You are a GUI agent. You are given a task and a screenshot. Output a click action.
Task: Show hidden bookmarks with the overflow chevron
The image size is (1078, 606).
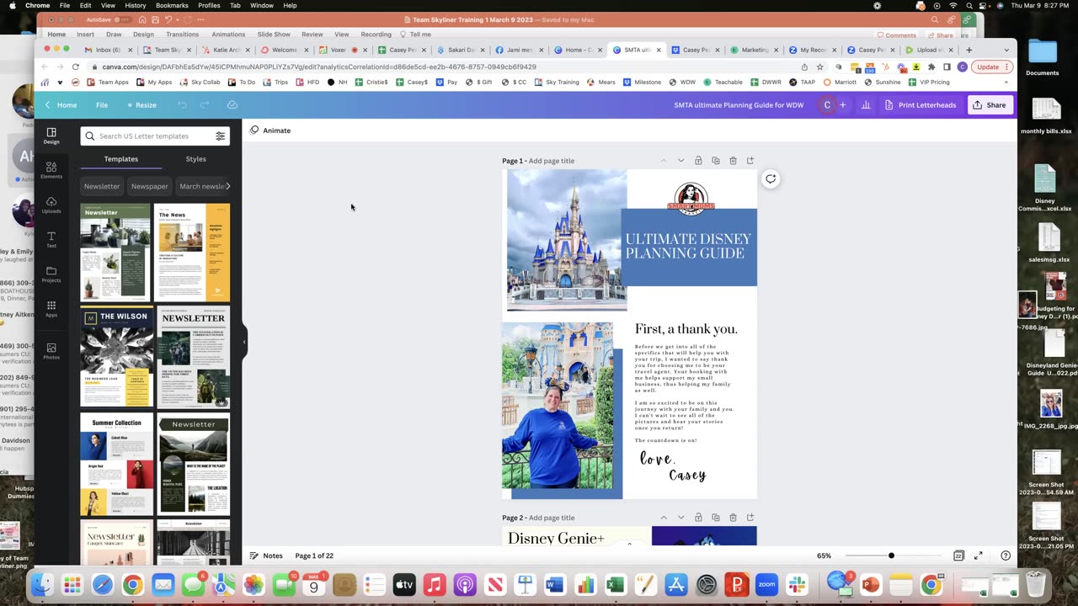pos(1006,82)
